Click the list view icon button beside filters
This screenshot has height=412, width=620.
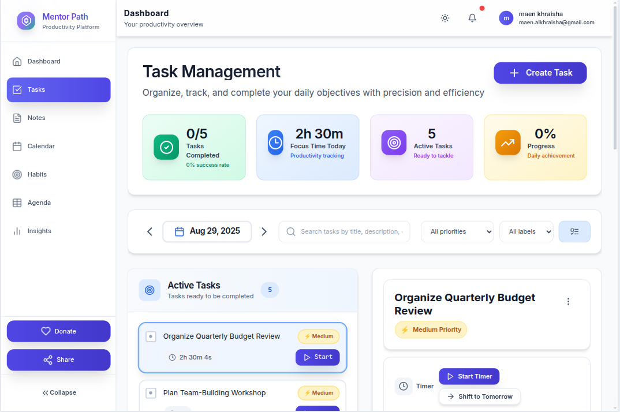coord(574,231)
